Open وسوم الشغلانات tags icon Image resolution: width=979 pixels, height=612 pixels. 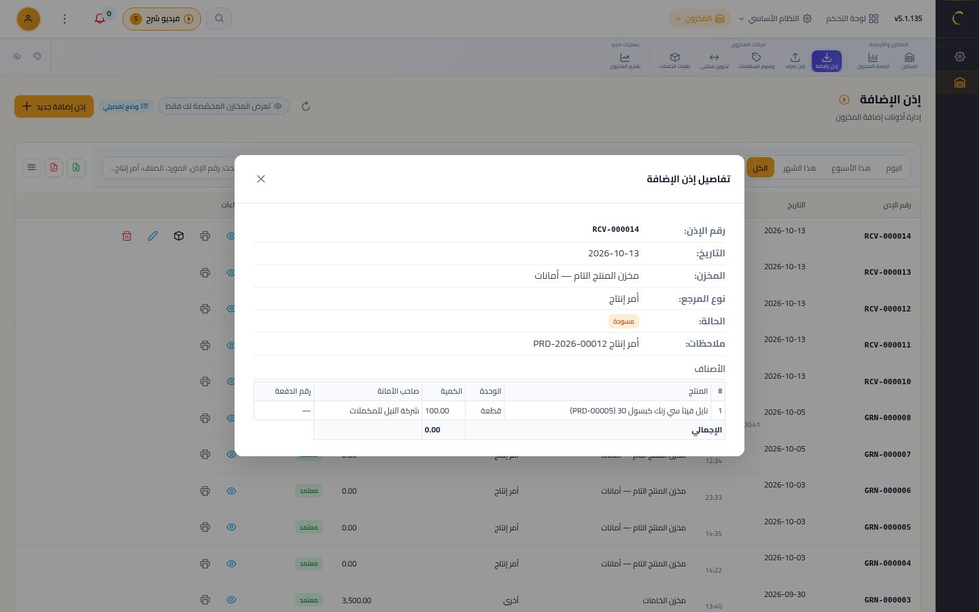coord(756,61)
